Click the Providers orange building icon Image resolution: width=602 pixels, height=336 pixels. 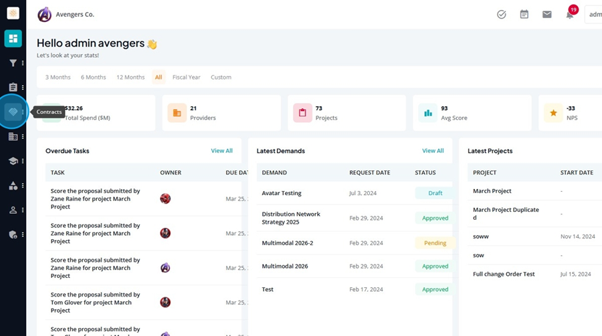pos(177,113)
